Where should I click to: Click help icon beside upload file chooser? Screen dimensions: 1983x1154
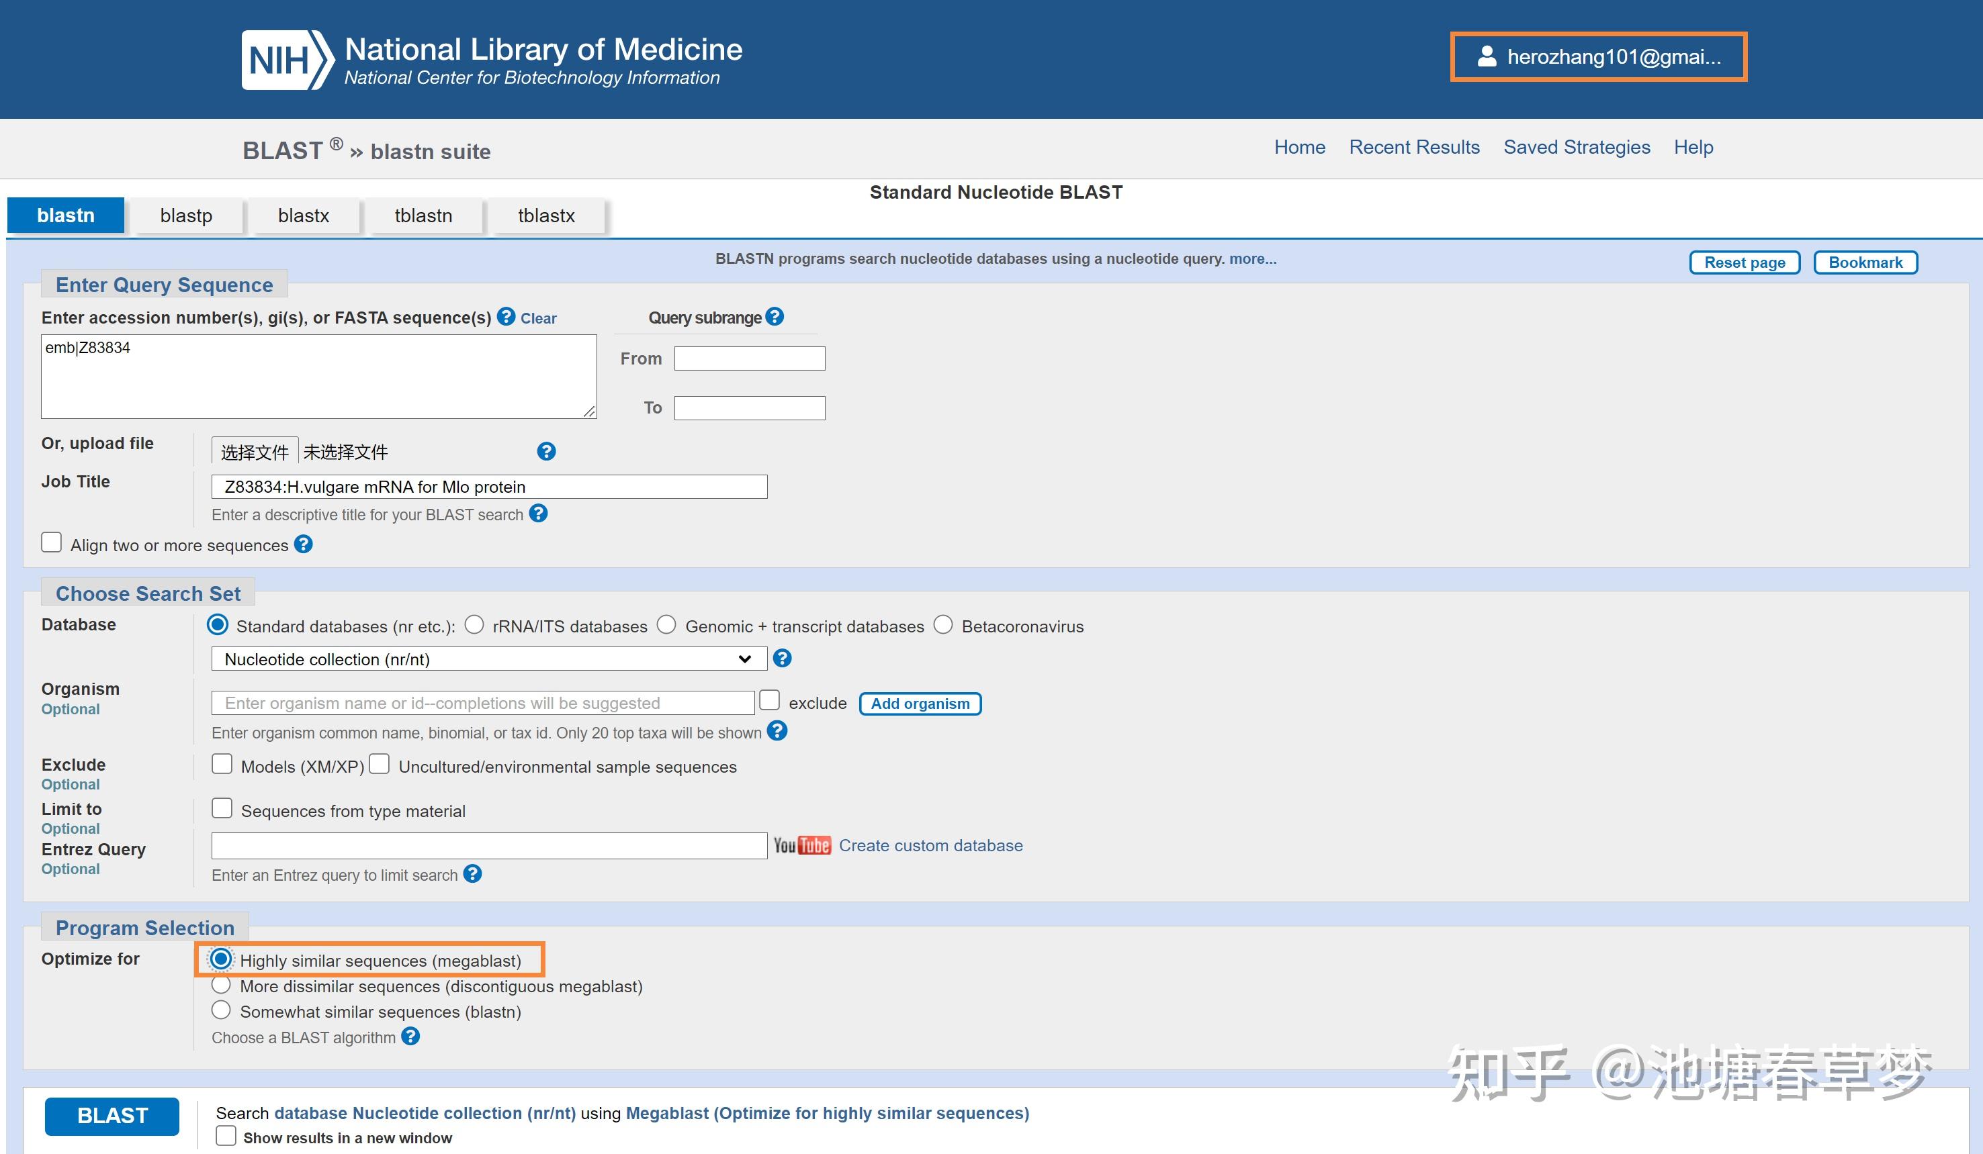coord(546,452)
